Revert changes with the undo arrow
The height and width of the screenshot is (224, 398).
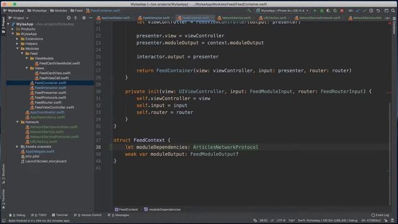click(378, 11)
